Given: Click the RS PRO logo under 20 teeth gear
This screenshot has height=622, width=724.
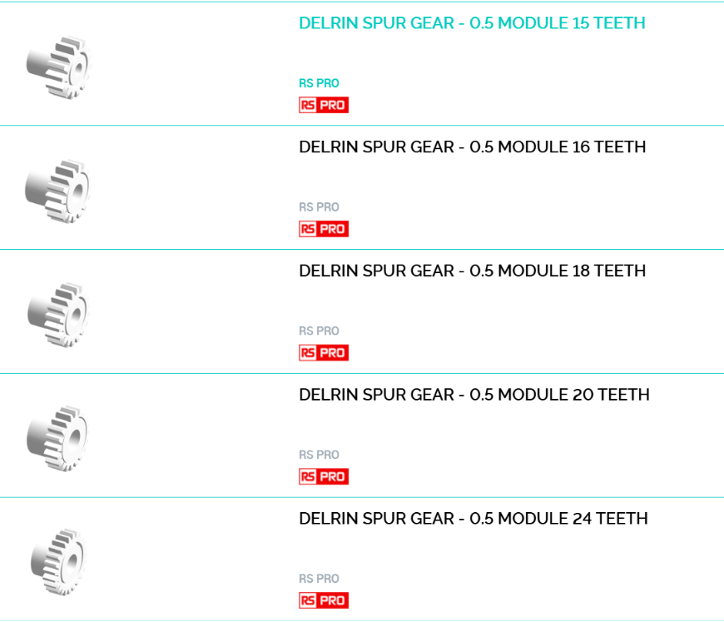Looking at the screenshot, I should 324,476.
